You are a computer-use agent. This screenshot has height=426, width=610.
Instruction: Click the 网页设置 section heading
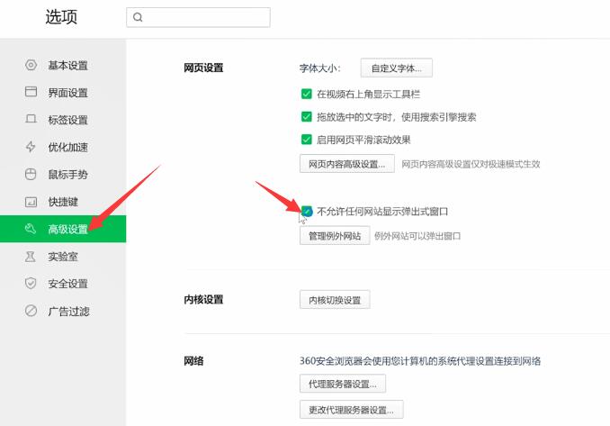click(x=203, y=68)
